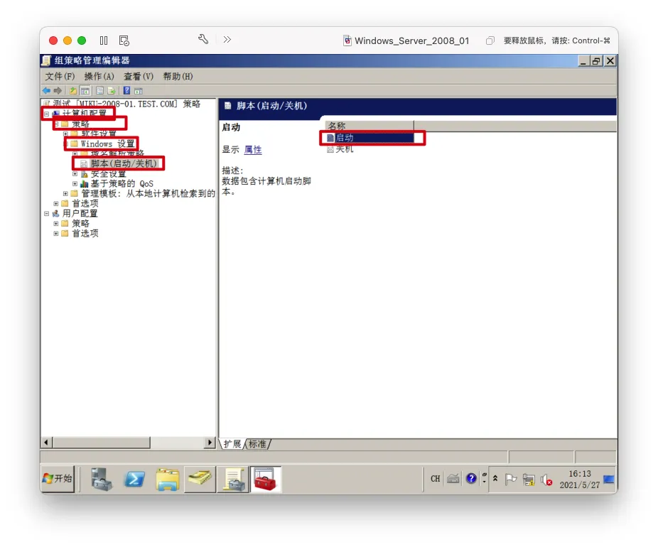The width and height of the screenshot is (658, 547).
Task: Click the muted volume tray icon
Action: tap(546, 479)
